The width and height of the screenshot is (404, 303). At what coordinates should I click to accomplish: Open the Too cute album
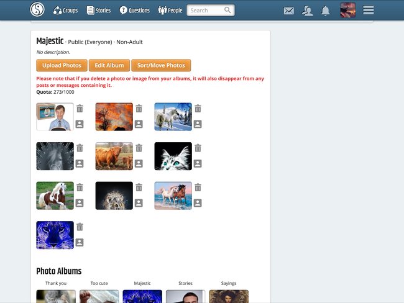point(99,296)
